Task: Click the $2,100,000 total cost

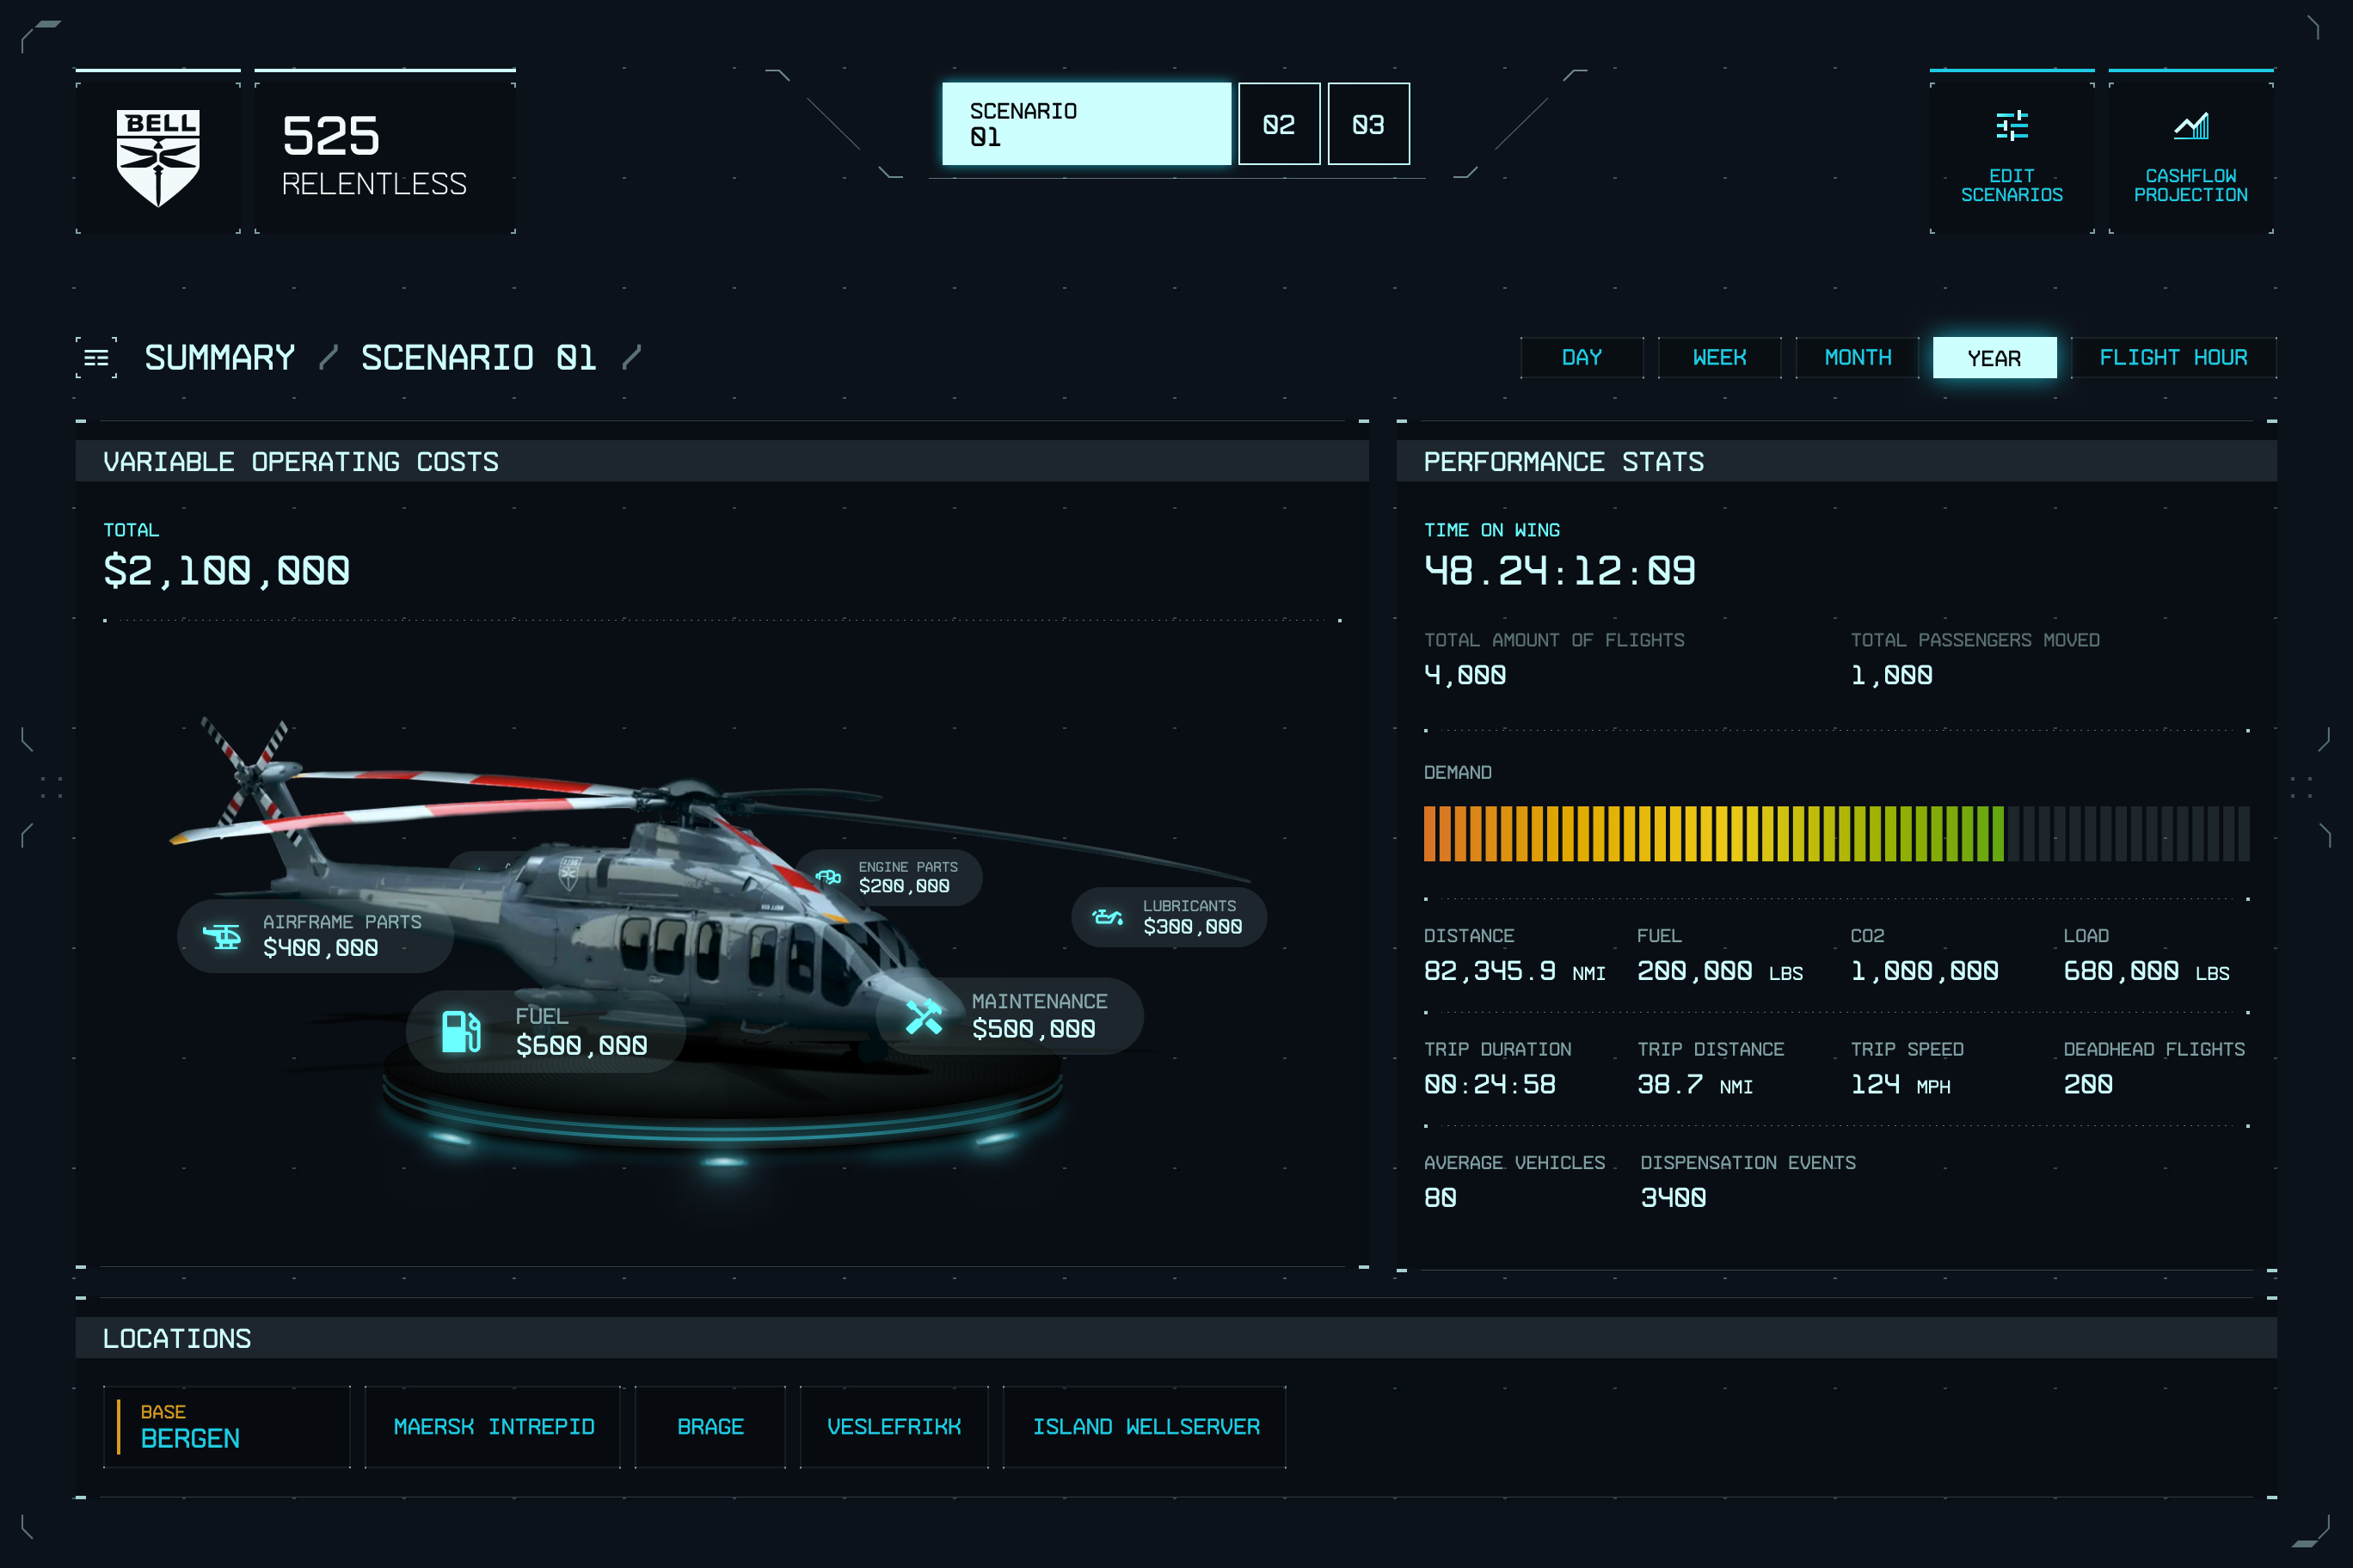Action: point(227,571)
